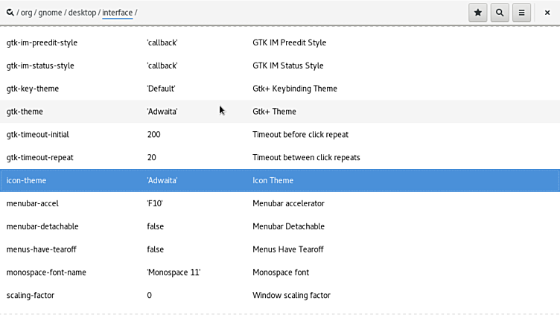Toggle menus-have-tearoff false value
The height and width of the screenshot is (315, 560).
[x=155, y=249]
